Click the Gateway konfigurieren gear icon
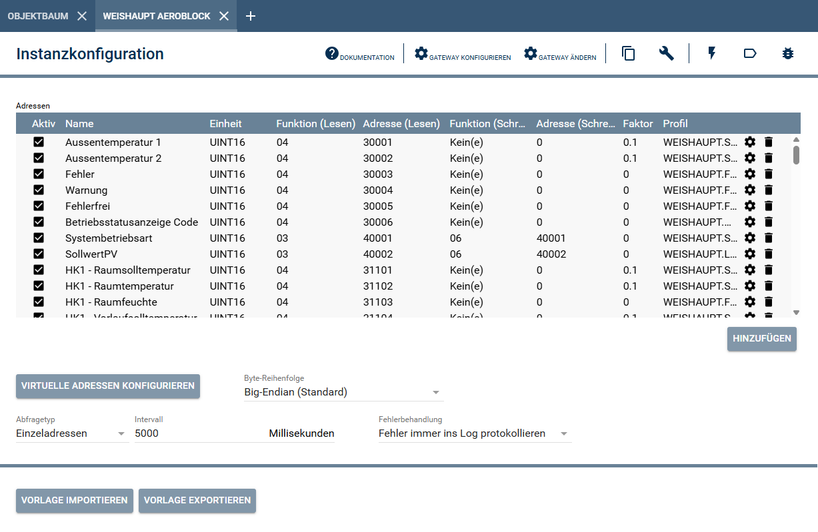Screen dimensions: 818x532 coord(421,54)
